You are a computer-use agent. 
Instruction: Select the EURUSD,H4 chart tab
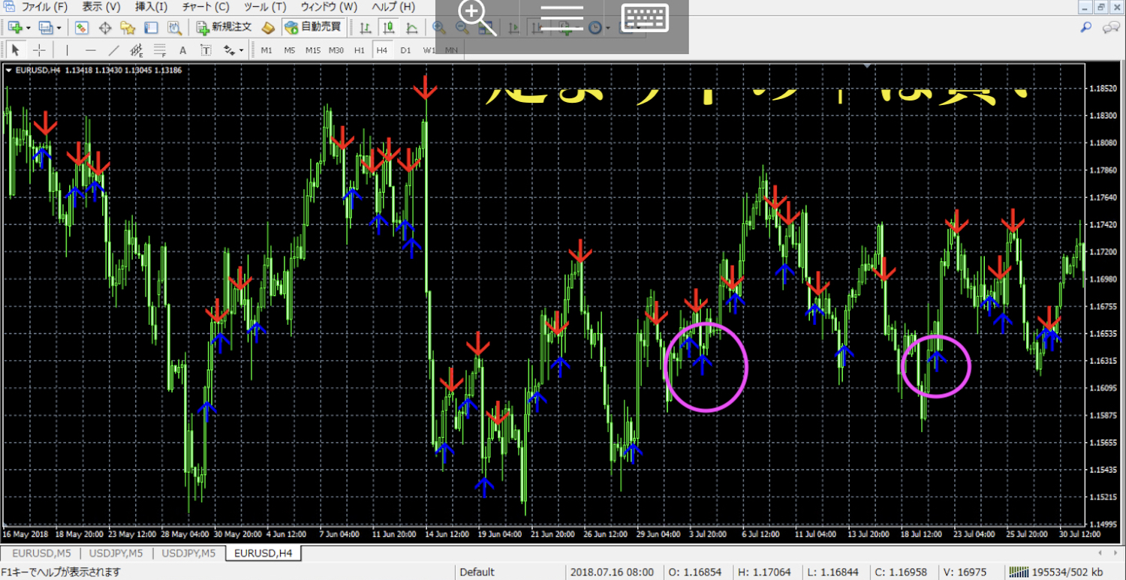coord(263,554)
